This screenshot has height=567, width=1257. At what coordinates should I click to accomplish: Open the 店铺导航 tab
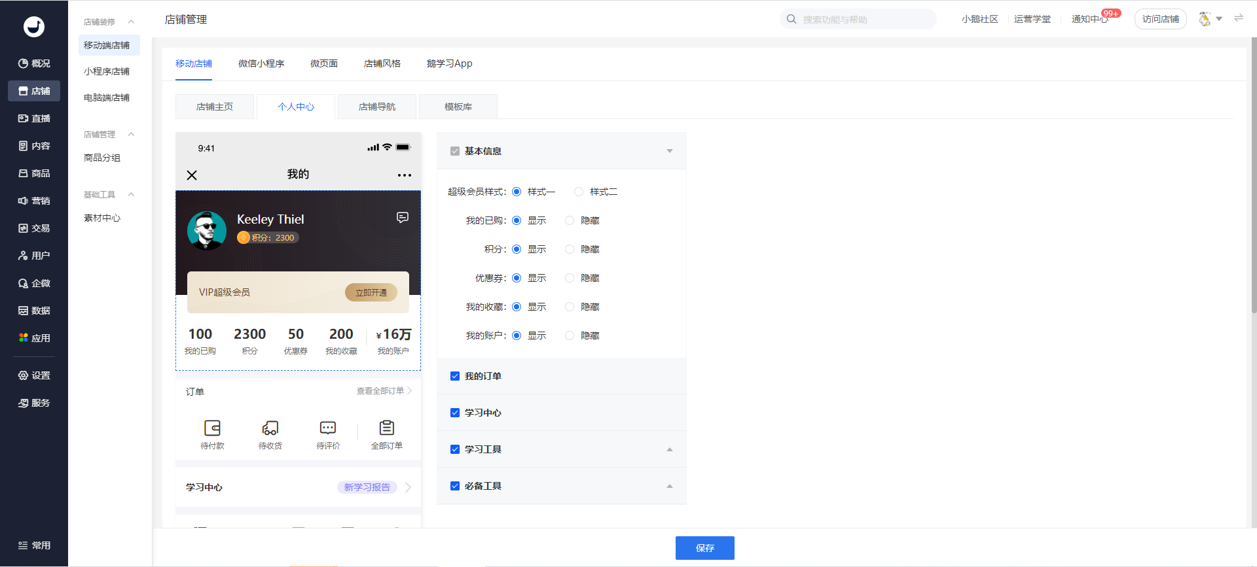[x=377, y=107]
